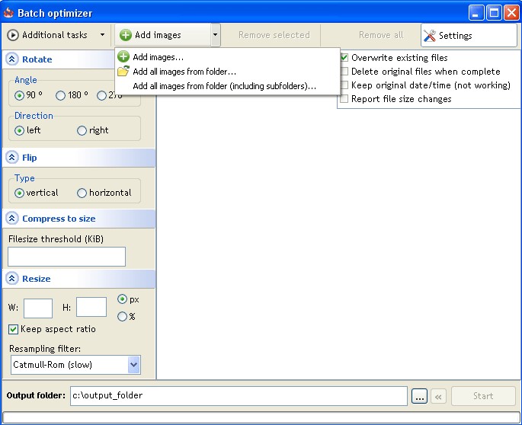Select horizontal flip type

click(x=82, y=193)
